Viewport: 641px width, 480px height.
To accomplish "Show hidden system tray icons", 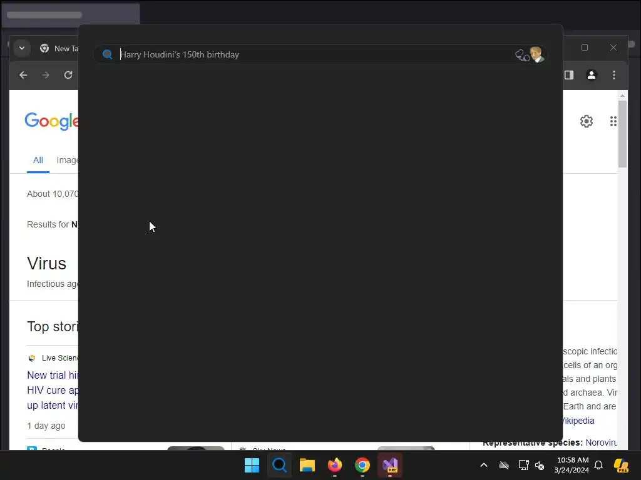I will click(x=484, y=465).
